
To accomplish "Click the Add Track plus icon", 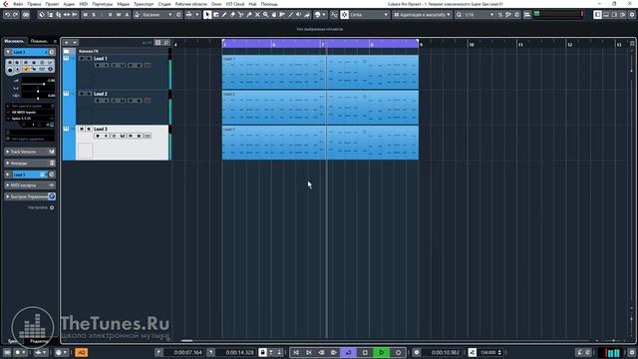I will 67,42.
